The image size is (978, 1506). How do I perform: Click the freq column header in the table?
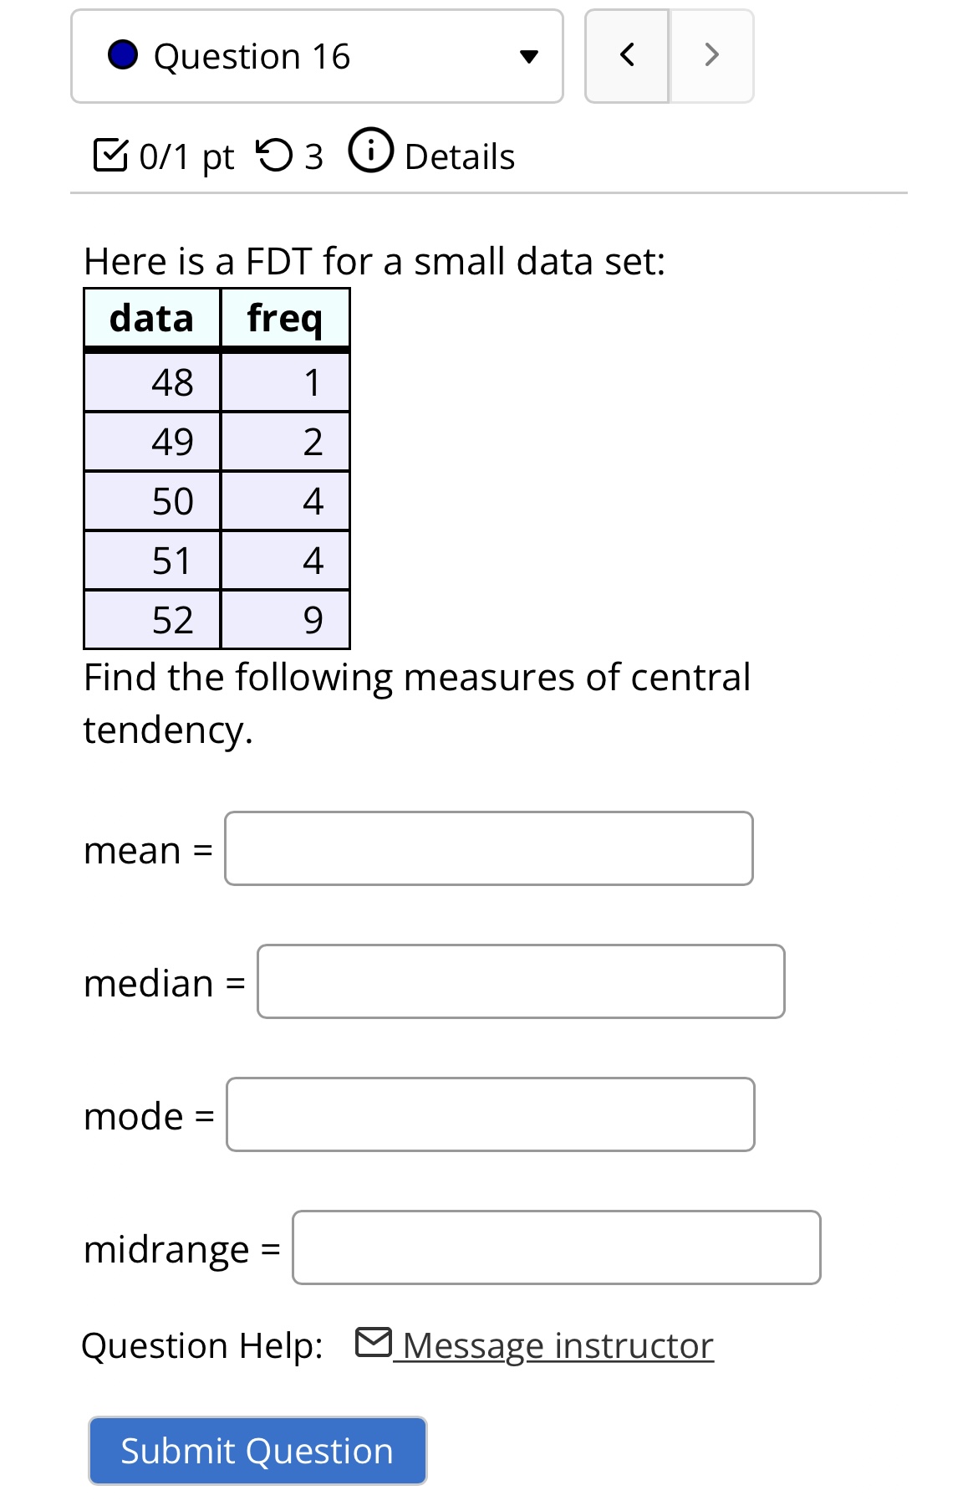[285, 319]
